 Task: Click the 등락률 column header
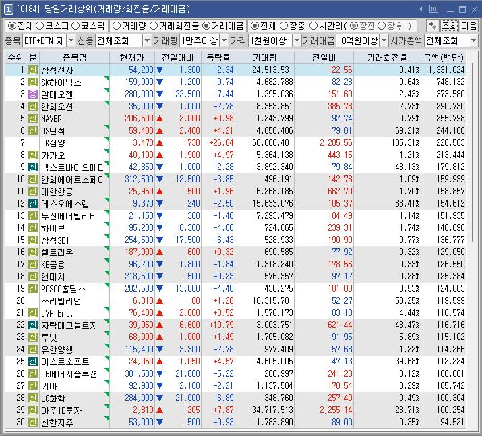[218, 57]
